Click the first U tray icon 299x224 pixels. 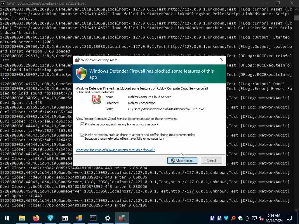(212, 218)
